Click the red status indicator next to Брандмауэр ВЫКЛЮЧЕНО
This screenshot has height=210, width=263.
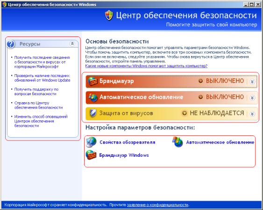tap(200, 81)
